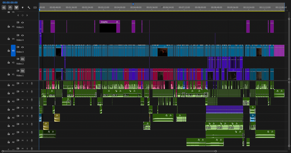Toggle sync lock on Video 3
Viewport: 291px width, 153px height.
point(18,47)
